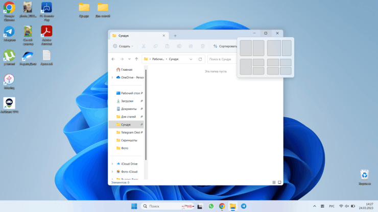Open Recycle Bin on the desktop
This screenshot has height=212, width=378.
pos(364,175)
